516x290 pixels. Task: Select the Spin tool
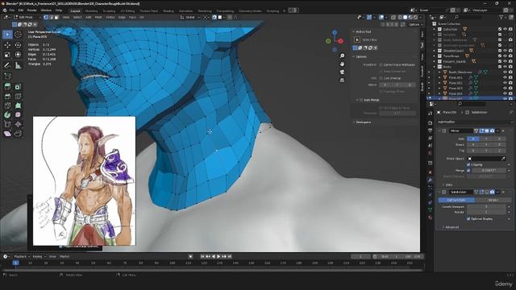[7, 115]
